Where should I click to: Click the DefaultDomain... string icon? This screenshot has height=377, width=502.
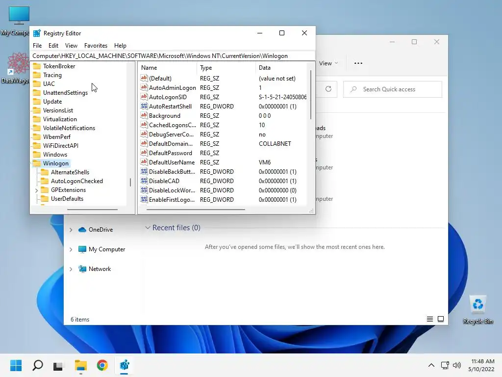(144, 143)
